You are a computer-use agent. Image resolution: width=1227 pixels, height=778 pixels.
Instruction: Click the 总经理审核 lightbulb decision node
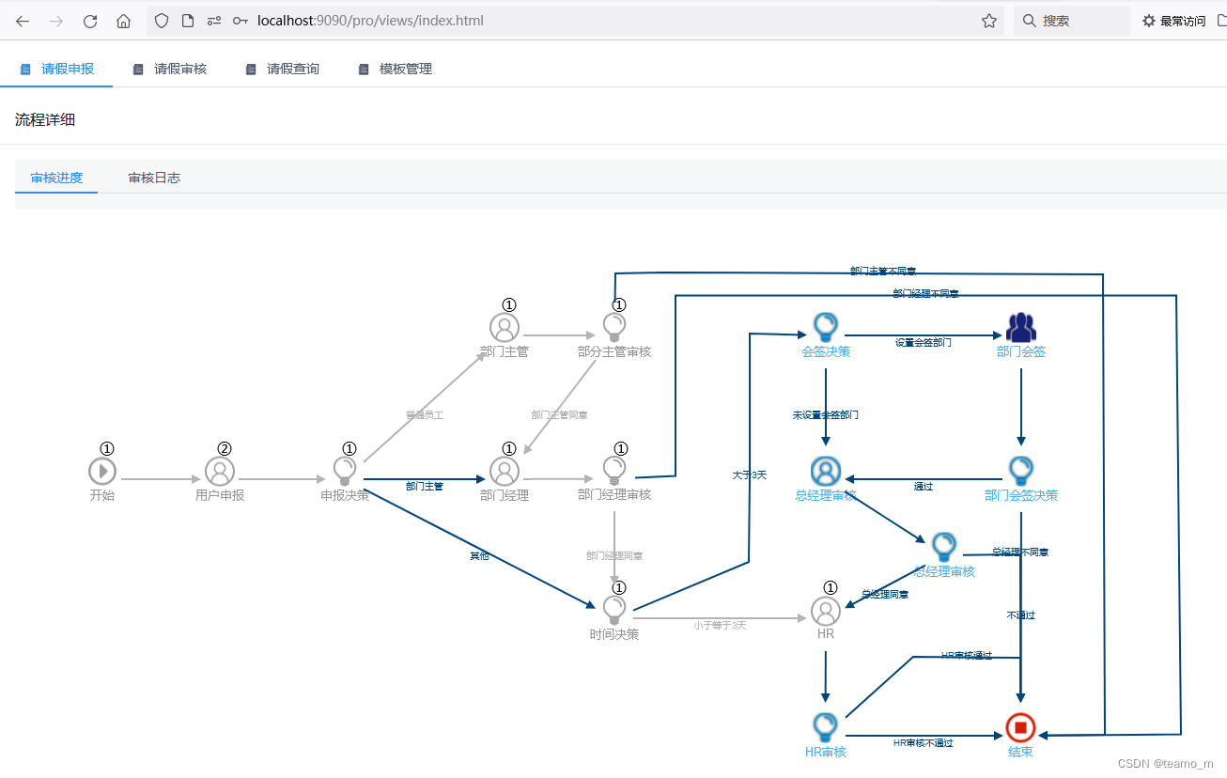tap(944, 548)
